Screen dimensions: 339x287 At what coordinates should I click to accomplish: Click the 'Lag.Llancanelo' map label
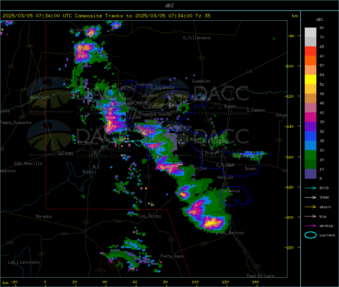point(24,262)
